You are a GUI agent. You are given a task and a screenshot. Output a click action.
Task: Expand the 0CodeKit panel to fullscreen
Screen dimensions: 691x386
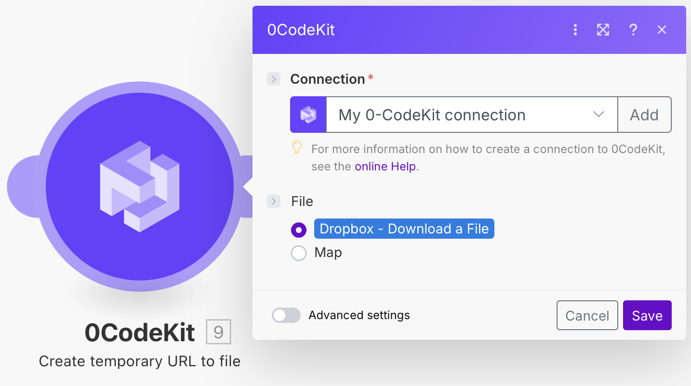click(603, 30)
